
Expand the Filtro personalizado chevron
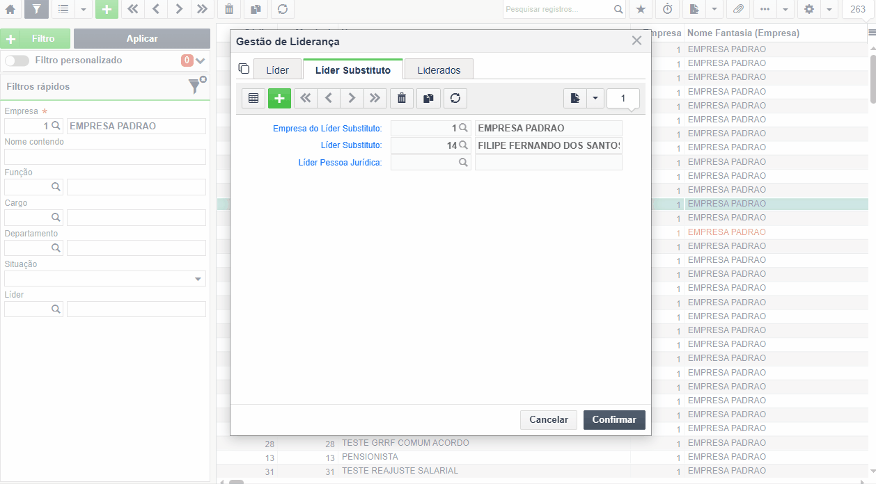pos(201,60)
